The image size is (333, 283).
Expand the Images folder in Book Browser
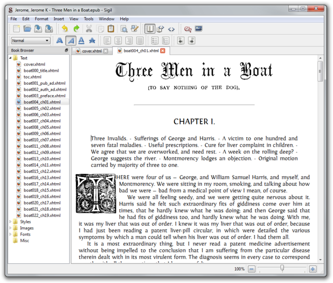10,228
